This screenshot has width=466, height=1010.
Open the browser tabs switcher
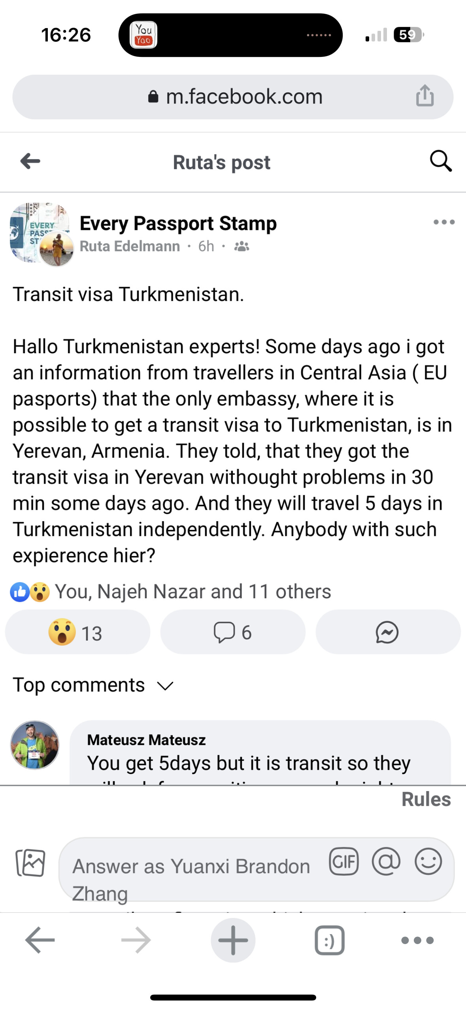tap(329, 940)
